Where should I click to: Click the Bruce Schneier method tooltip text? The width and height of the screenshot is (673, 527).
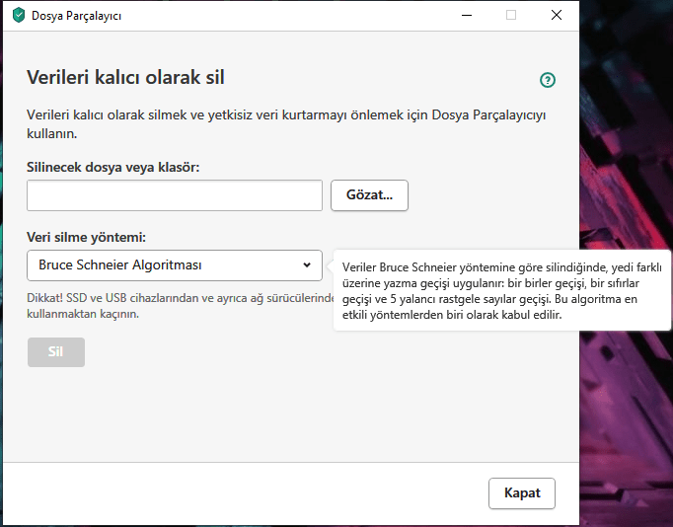(501, 291)
